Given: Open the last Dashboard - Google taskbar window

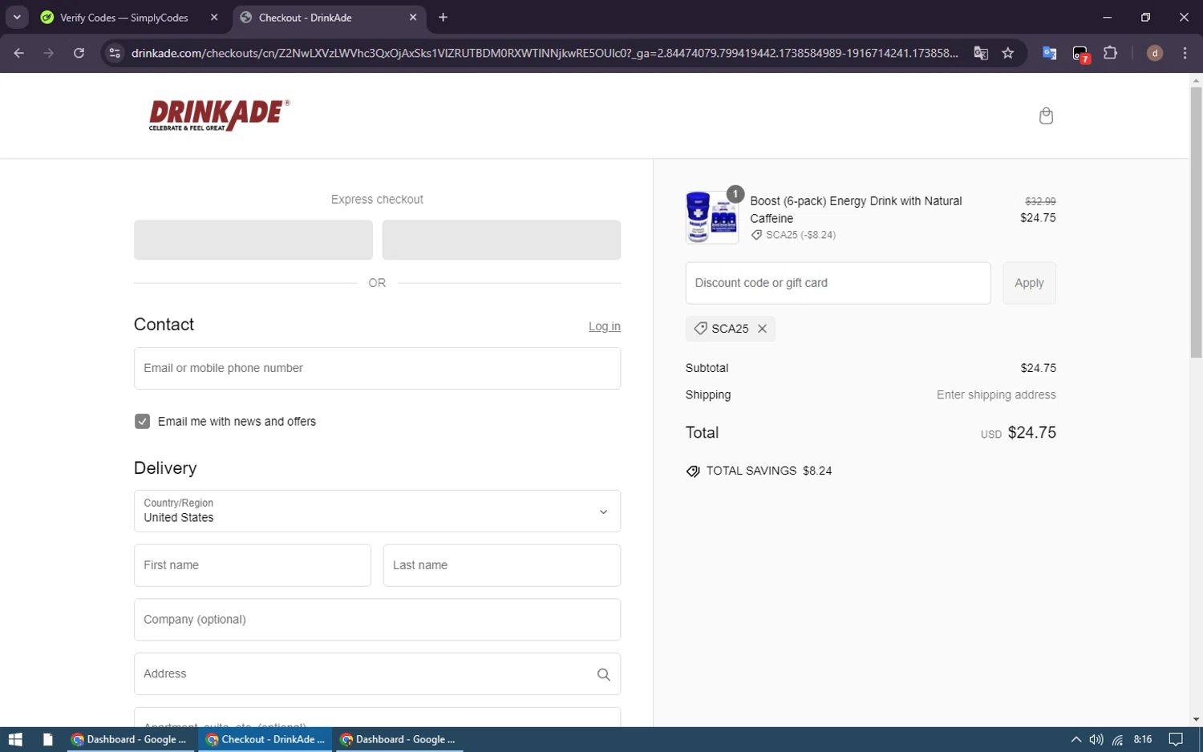Looking at the screenshot, I should 399,739.
